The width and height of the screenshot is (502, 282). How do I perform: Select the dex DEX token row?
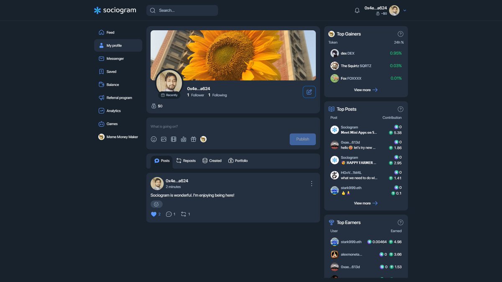366,53
